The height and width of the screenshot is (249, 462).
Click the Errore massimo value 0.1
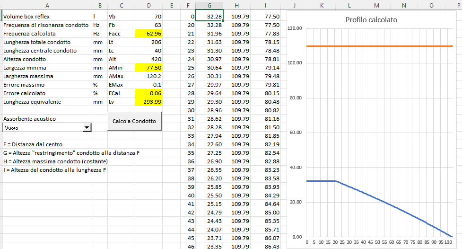coord(149,85)
